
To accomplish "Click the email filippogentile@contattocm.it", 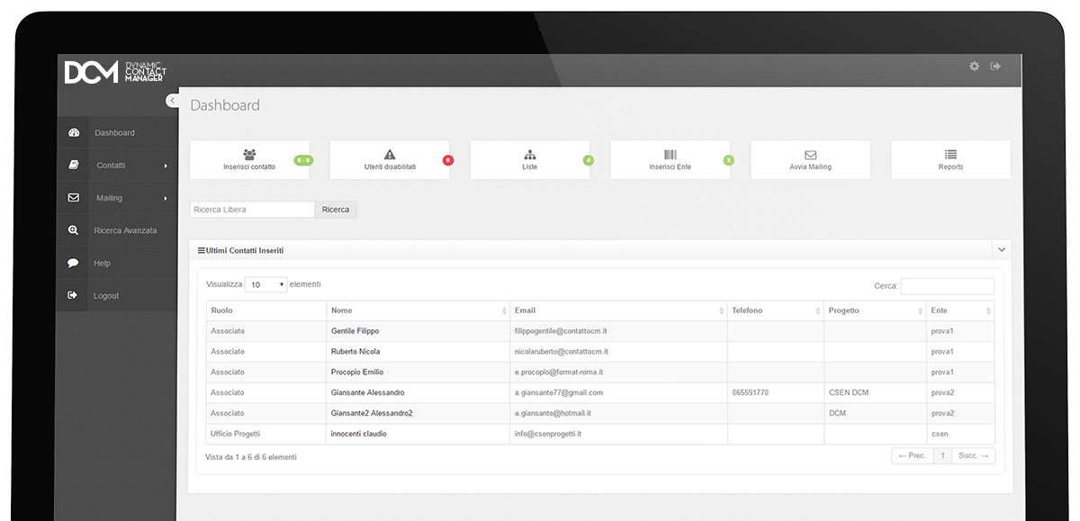I will coord(561,331).
